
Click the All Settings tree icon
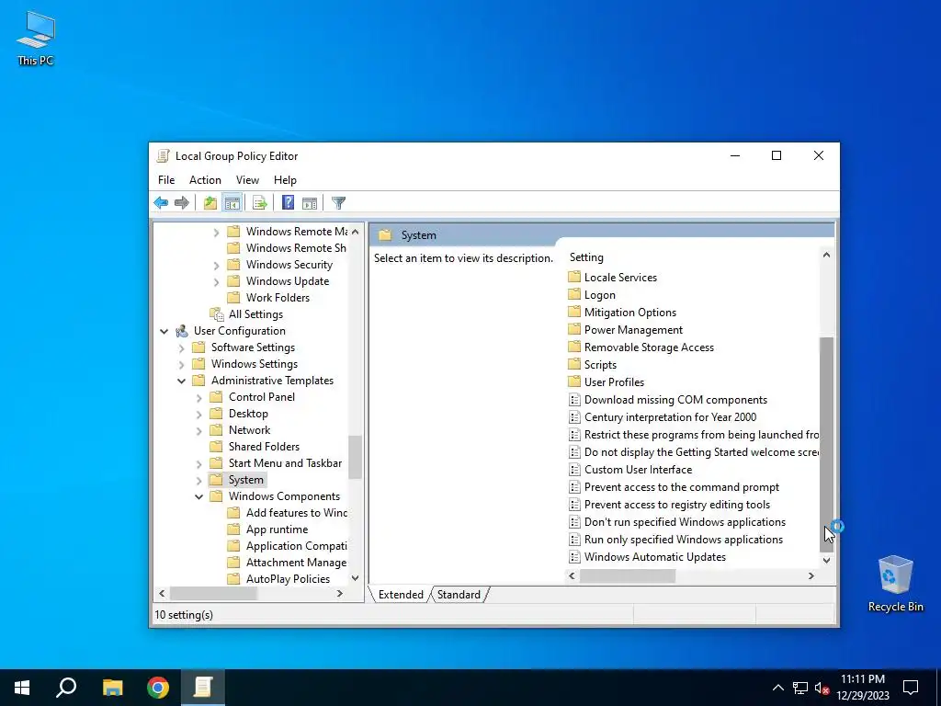click(x=217, y=314)
